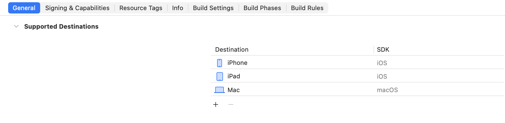Open the Build Settings tab
Screen dimensions: 505x123
(x=213, y=8)
